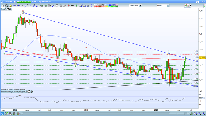Select the ellipse drawing tool
Image resolution: width=206 pixels, height=116 pixels.
point(80,6)
